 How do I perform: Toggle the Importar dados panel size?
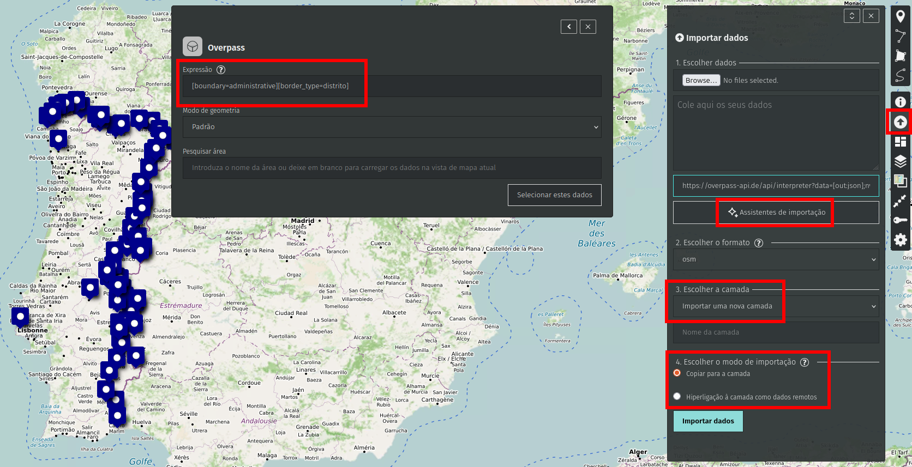pos(852,16)
